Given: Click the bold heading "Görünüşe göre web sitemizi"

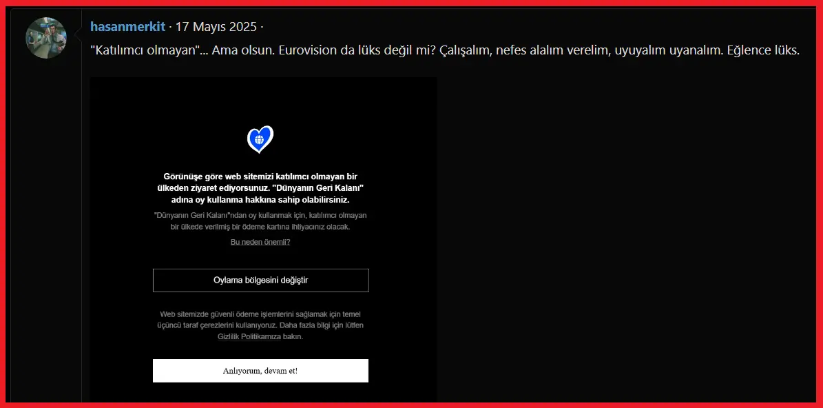Looking at the screenshot, I should [x=260, y=189].
